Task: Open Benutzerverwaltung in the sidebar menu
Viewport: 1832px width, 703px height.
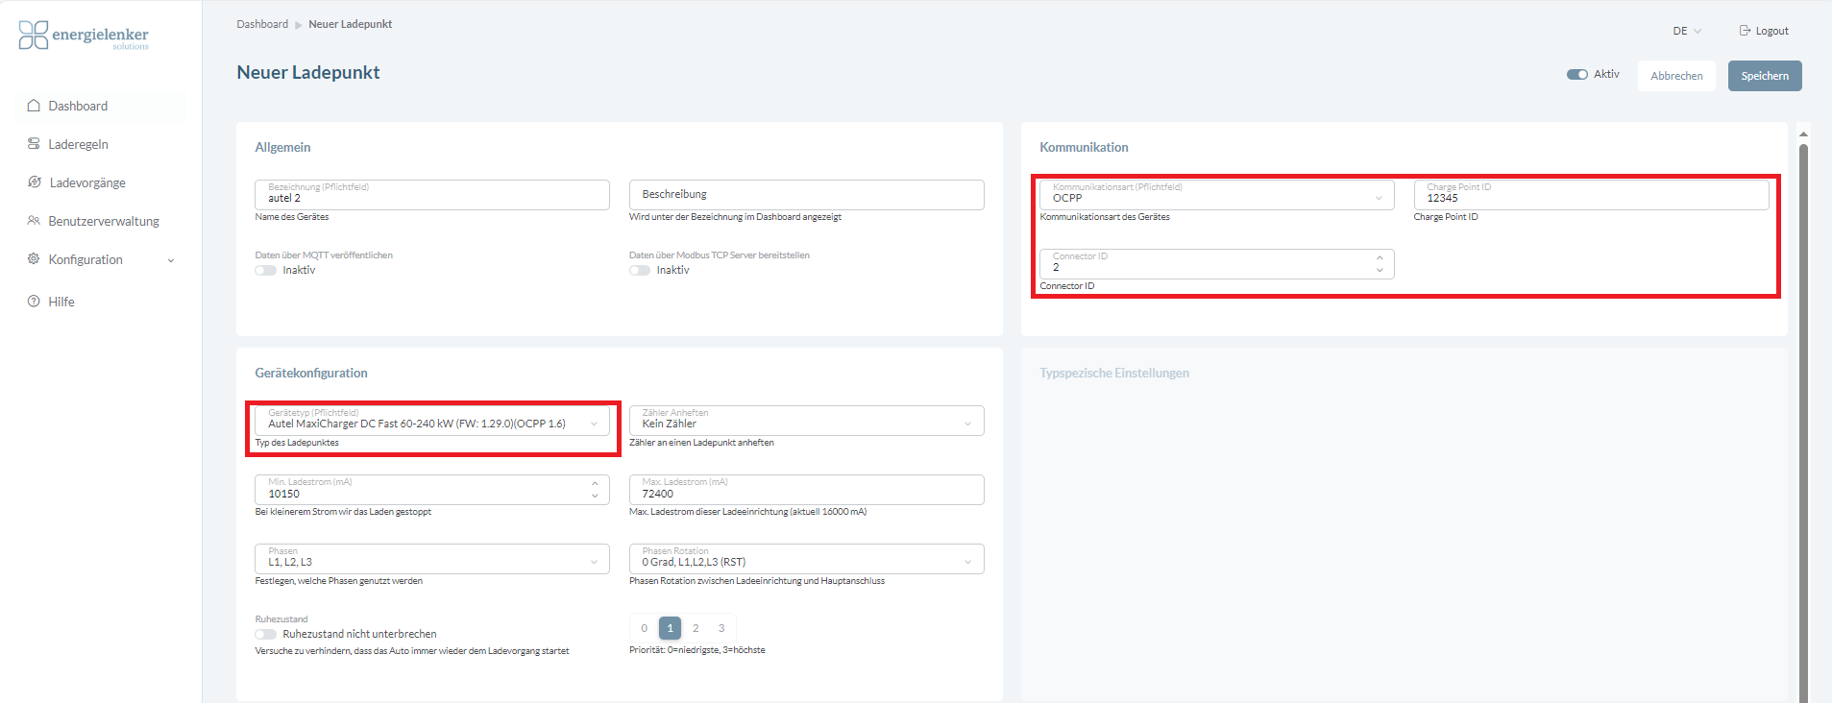Action: tap(104, 221)
